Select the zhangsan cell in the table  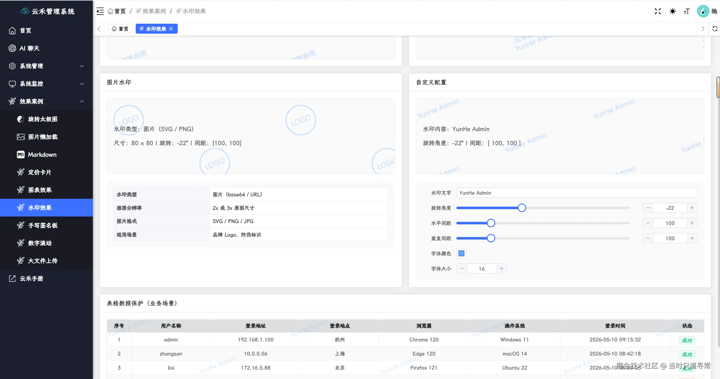171,354
